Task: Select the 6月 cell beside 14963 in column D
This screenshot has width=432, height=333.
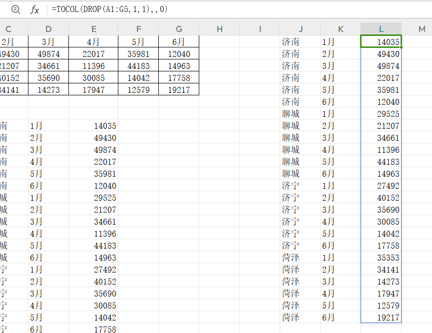Action: pos(48,257)
